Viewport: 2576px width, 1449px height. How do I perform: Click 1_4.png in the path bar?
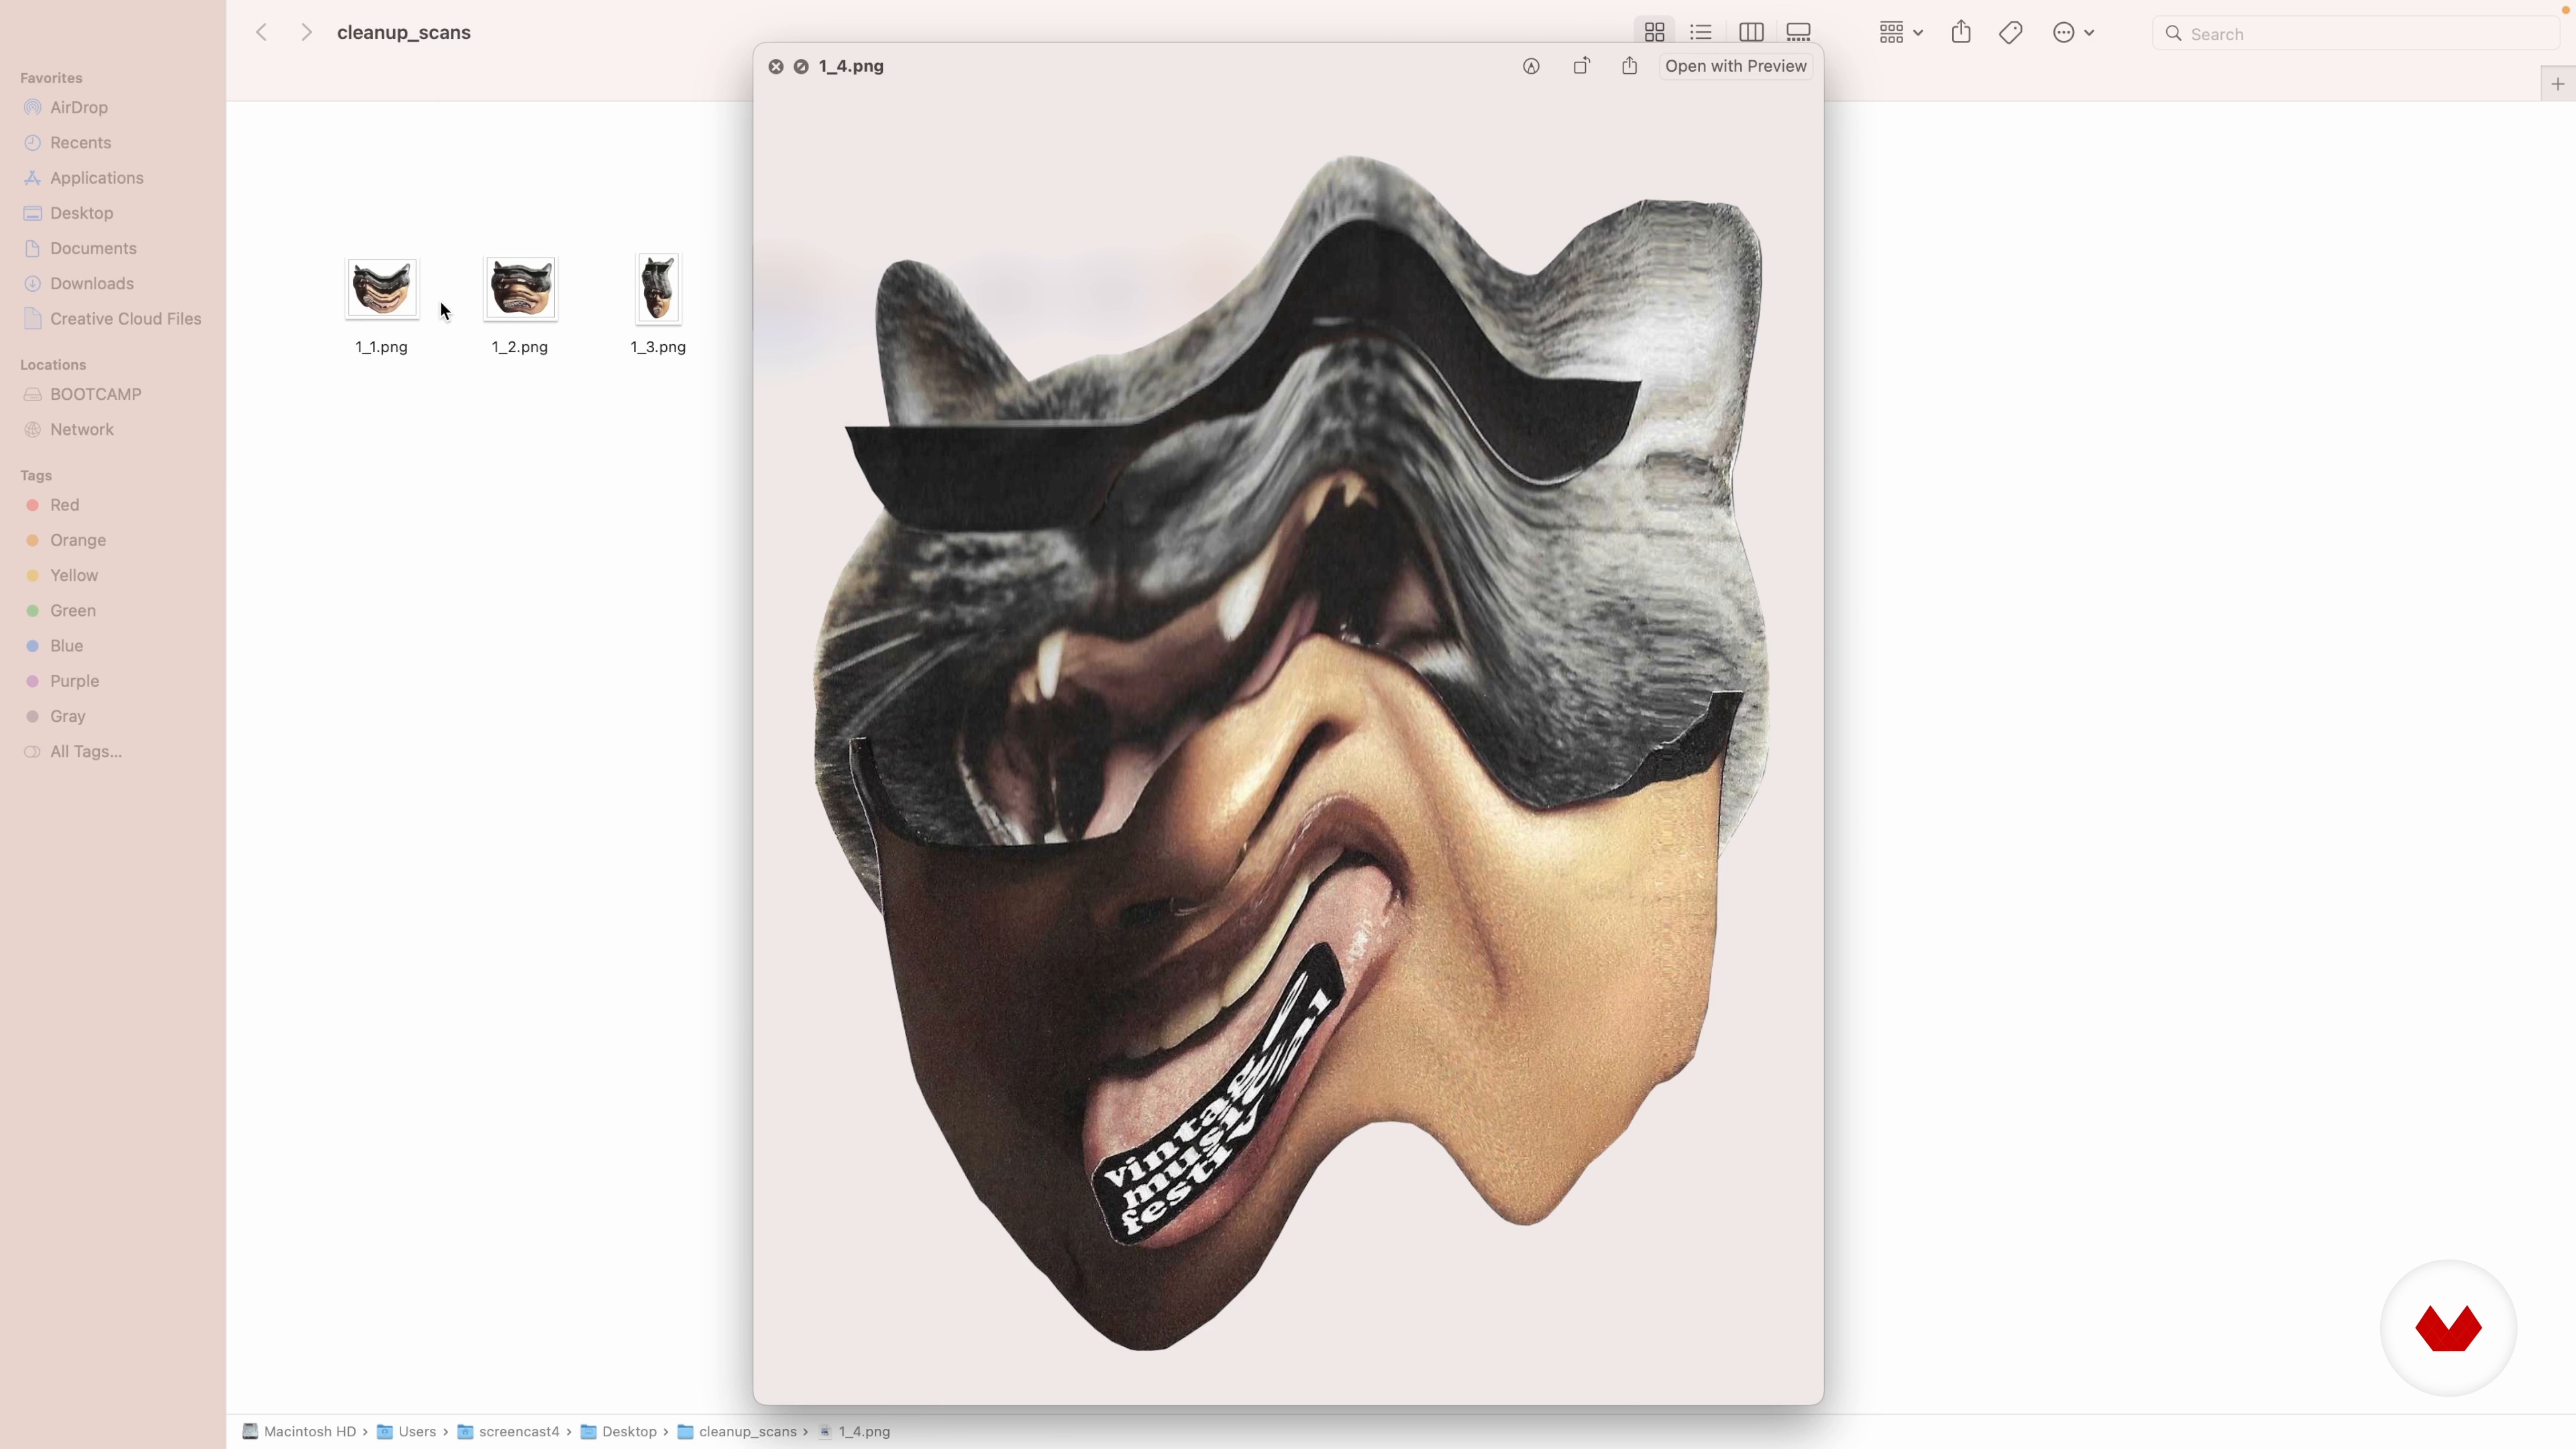coord(855,1431)
